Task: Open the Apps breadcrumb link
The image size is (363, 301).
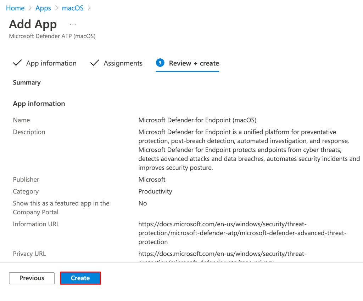Action: click(43, 8)
